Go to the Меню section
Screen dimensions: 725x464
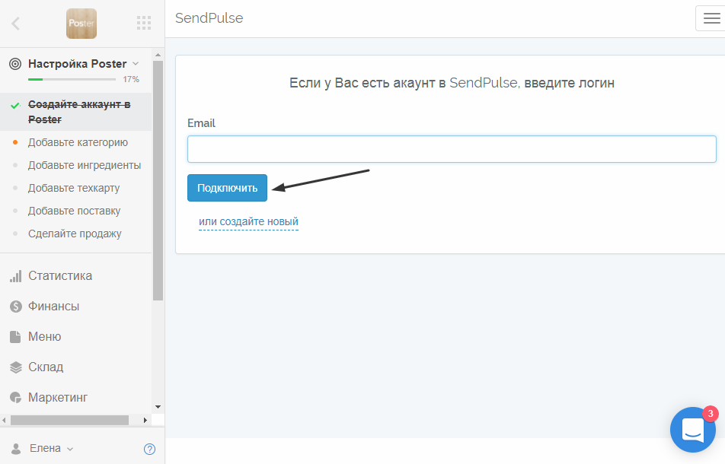44,336
